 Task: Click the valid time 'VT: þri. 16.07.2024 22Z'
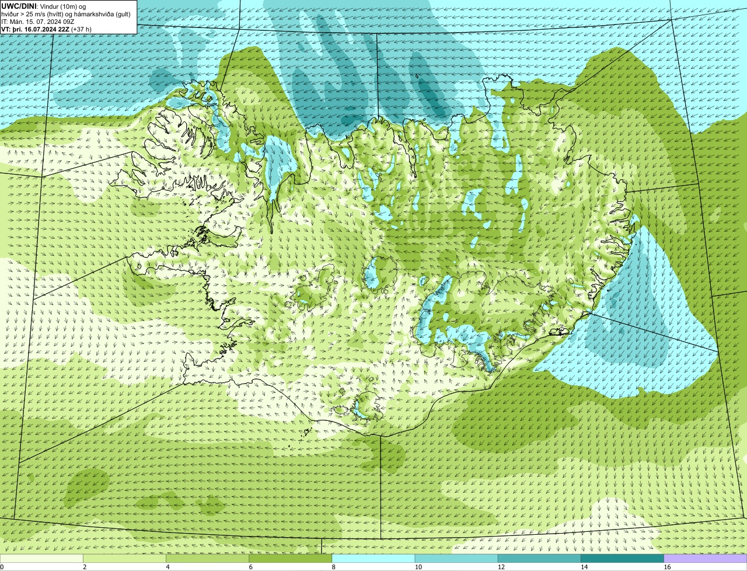pyautogui.click(x=46, y=29)
